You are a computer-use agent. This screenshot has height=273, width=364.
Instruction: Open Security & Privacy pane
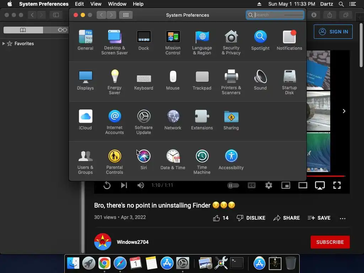231,43
